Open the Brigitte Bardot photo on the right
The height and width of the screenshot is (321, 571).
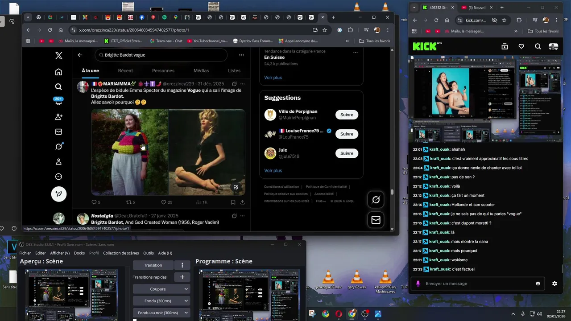coord(207,152)
